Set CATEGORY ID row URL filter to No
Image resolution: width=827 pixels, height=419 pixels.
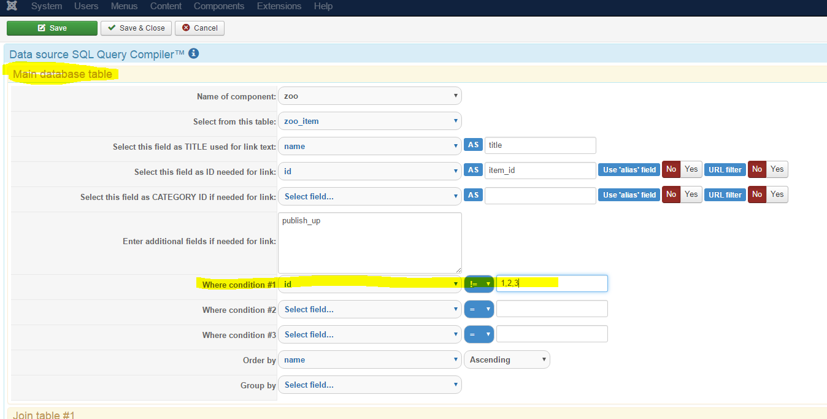pyautogui.click(x=757, y=194)
